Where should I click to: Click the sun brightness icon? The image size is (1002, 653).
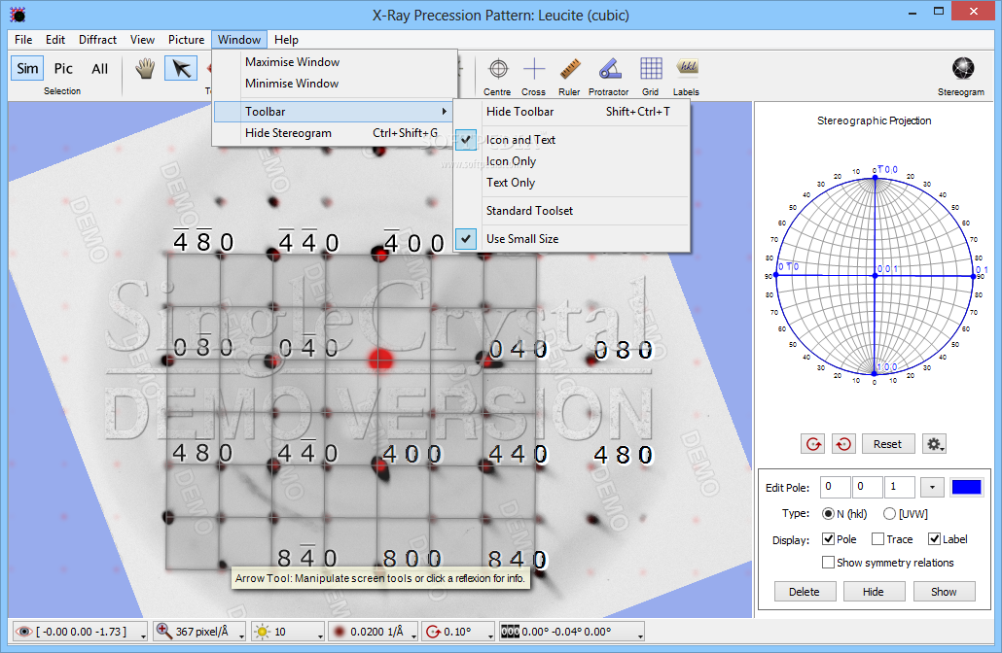click(262, 632)
